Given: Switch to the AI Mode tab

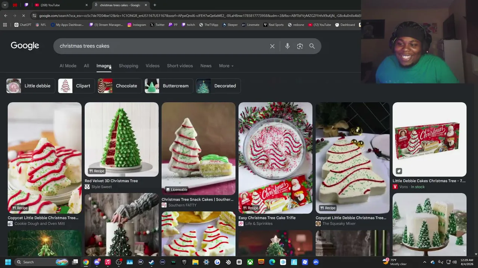Looking at the screenshot, I should 68,66.
